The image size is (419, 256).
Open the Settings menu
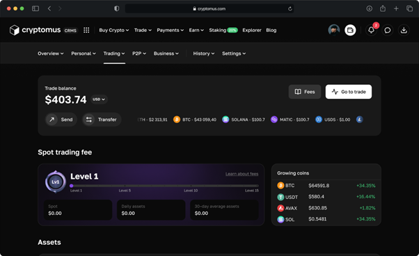click(234, 54)
